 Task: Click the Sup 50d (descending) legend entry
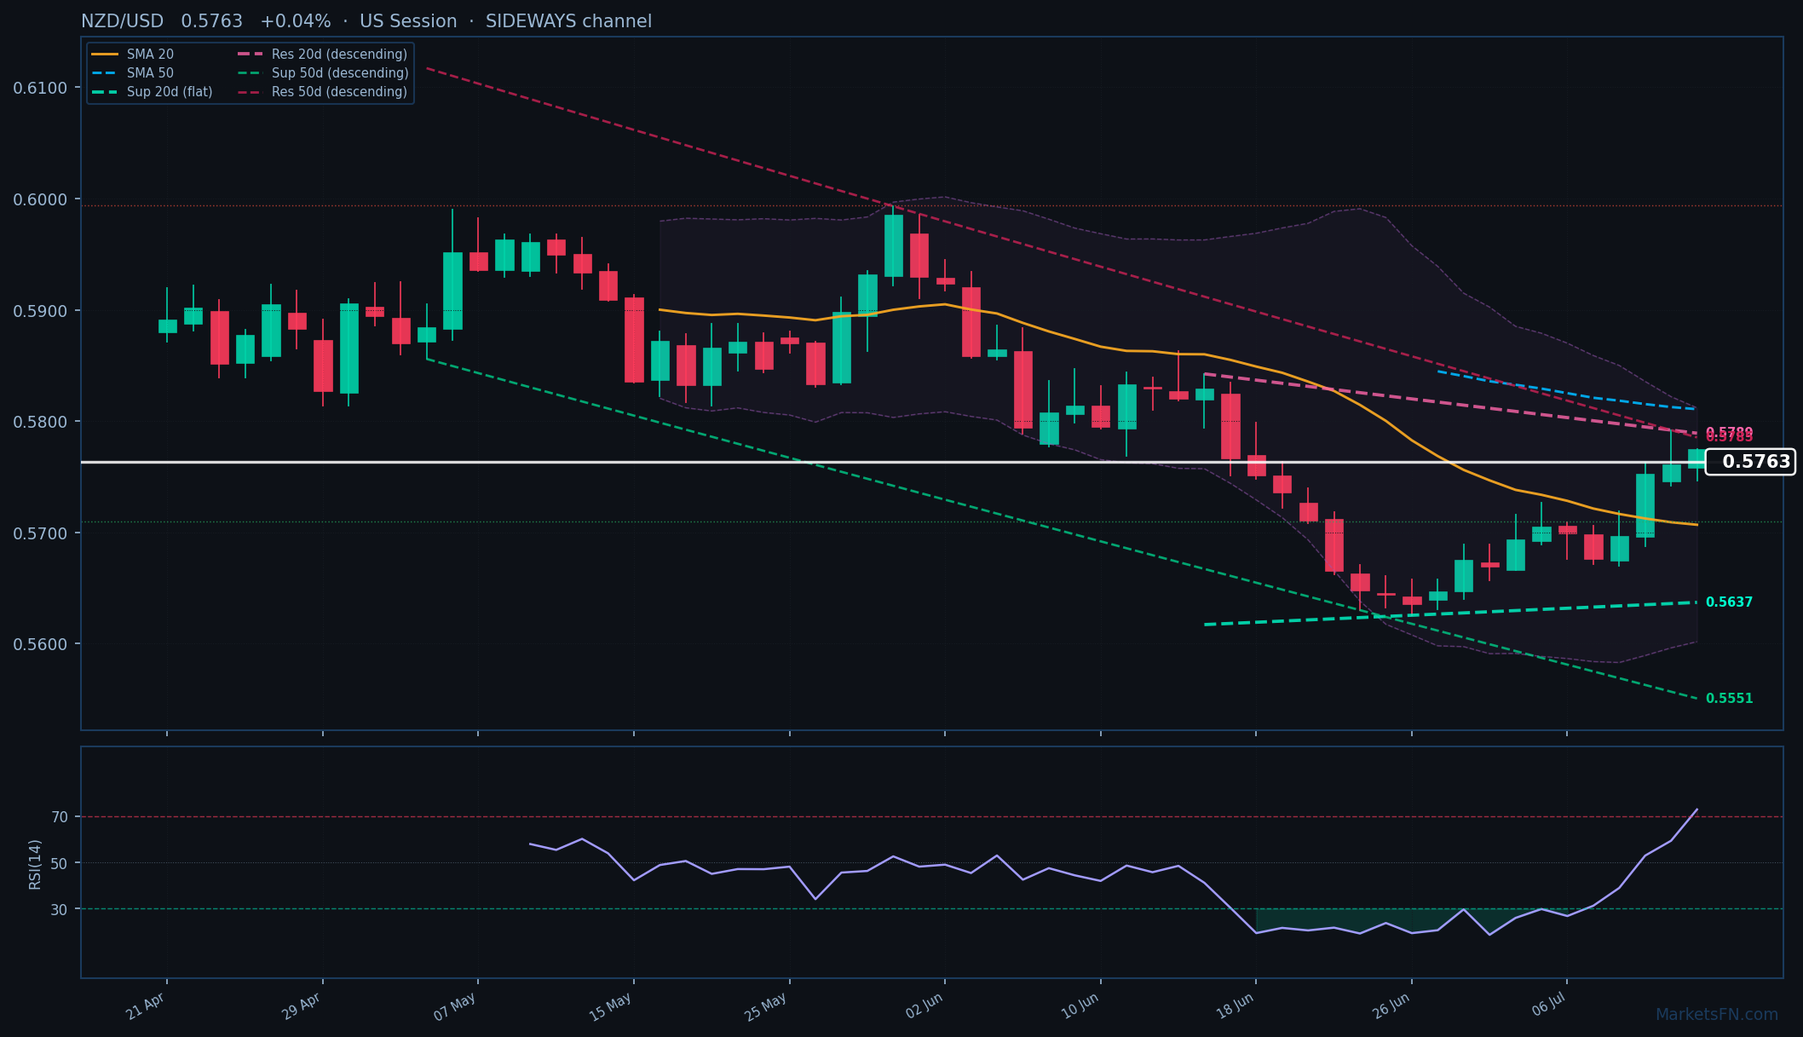pos(322,72)
